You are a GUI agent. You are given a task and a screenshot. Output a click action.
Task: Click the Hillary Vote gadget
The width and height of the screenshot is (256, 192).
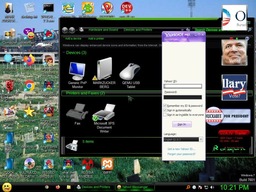(234, 87)
